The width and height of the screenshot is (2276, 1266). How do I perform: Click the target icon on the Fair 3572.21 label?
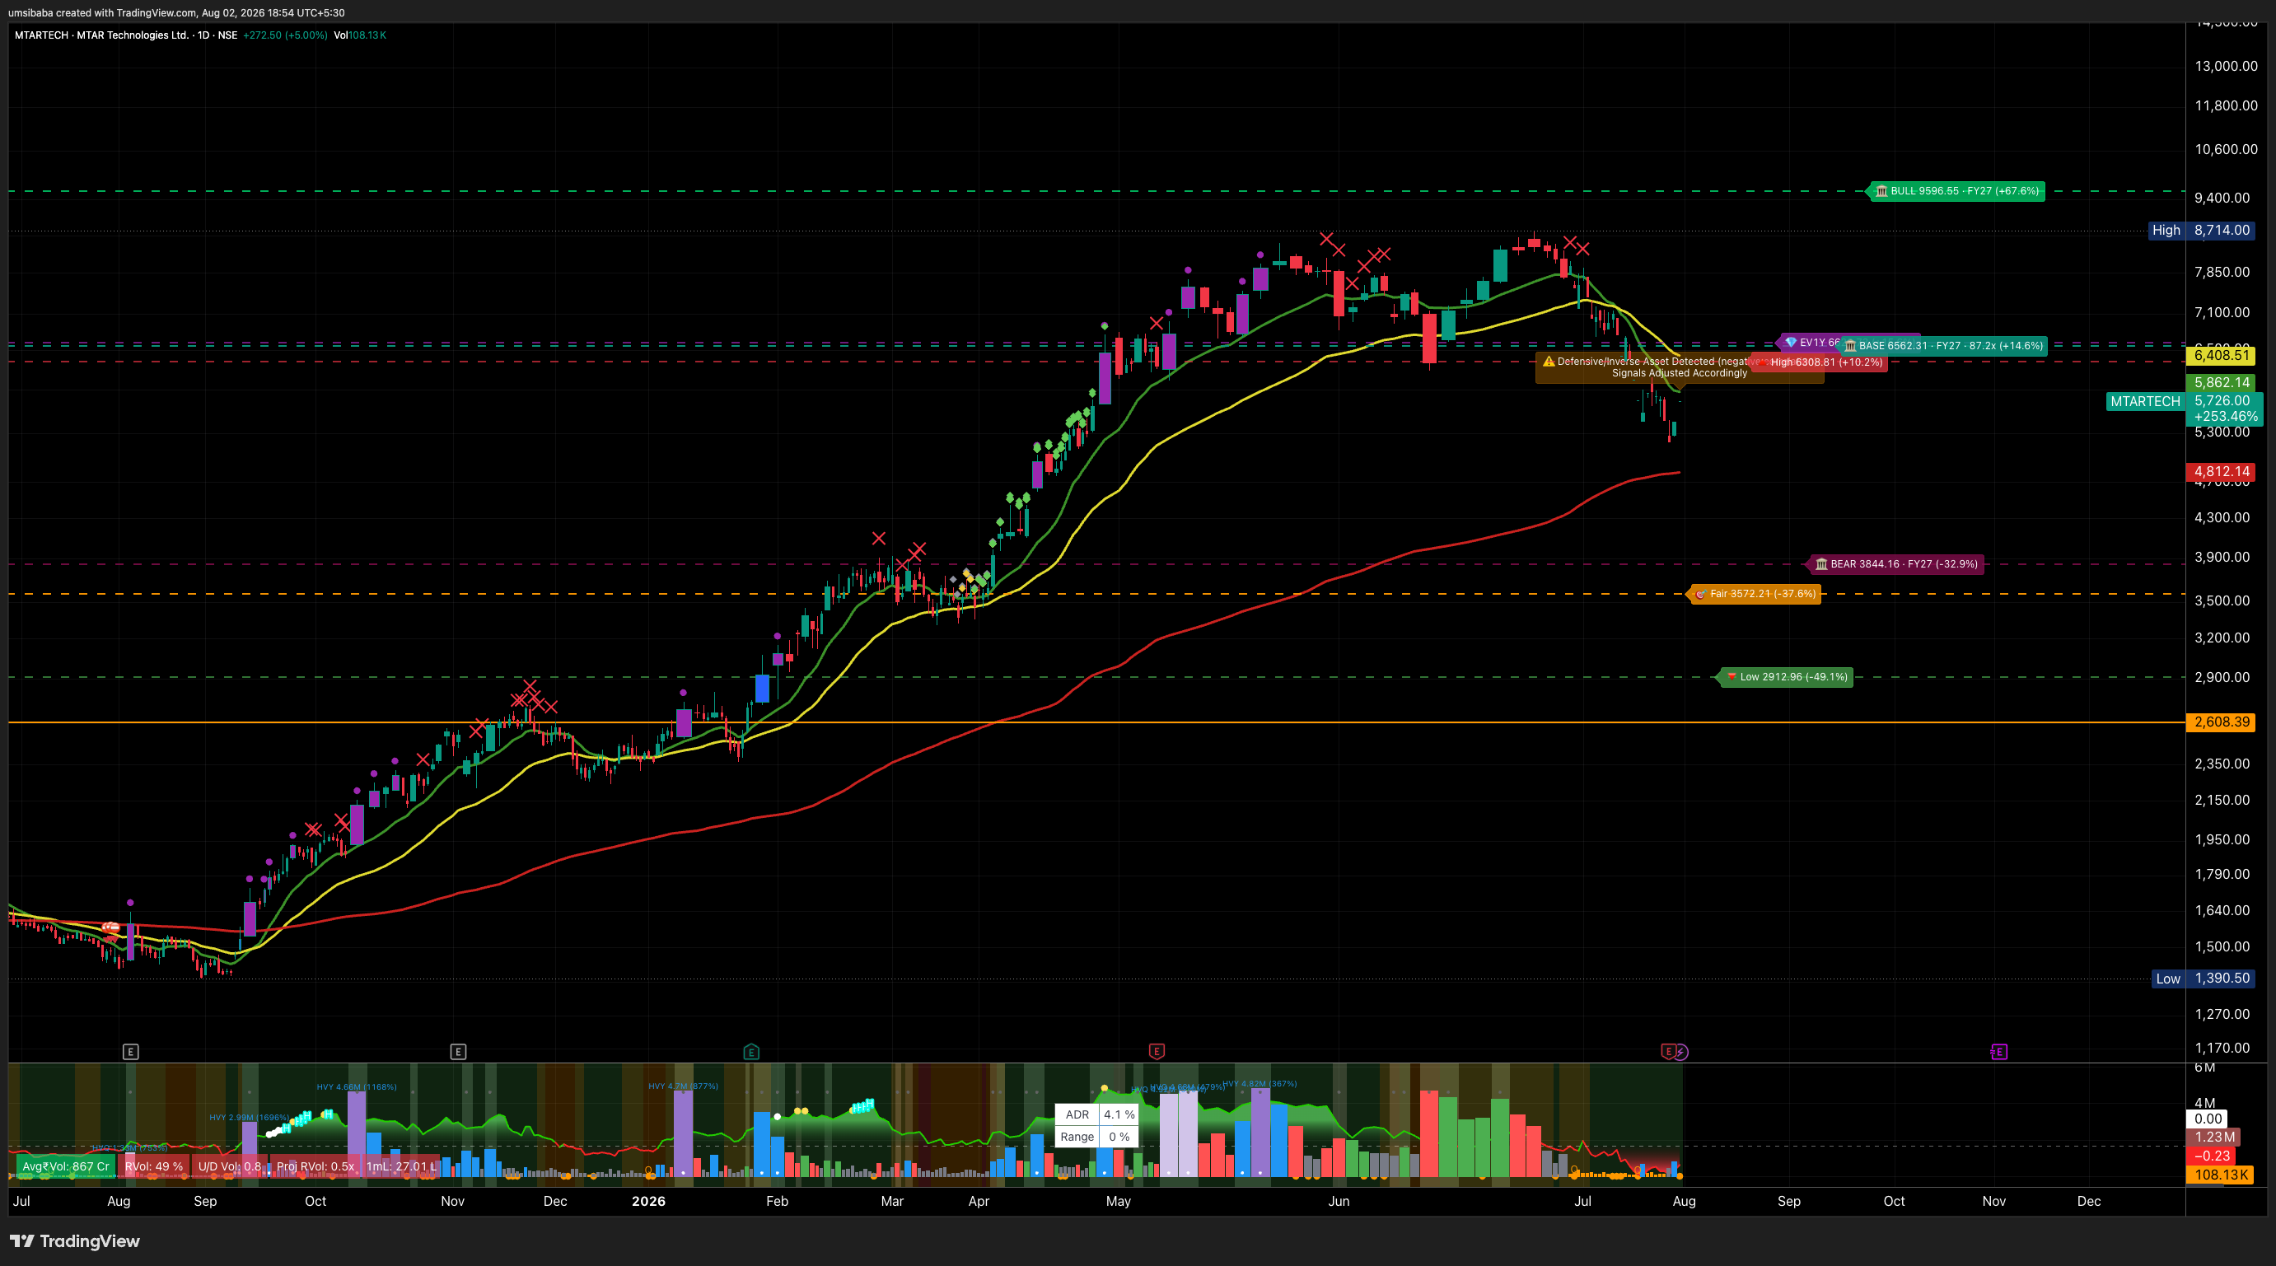click(1701, 594)
